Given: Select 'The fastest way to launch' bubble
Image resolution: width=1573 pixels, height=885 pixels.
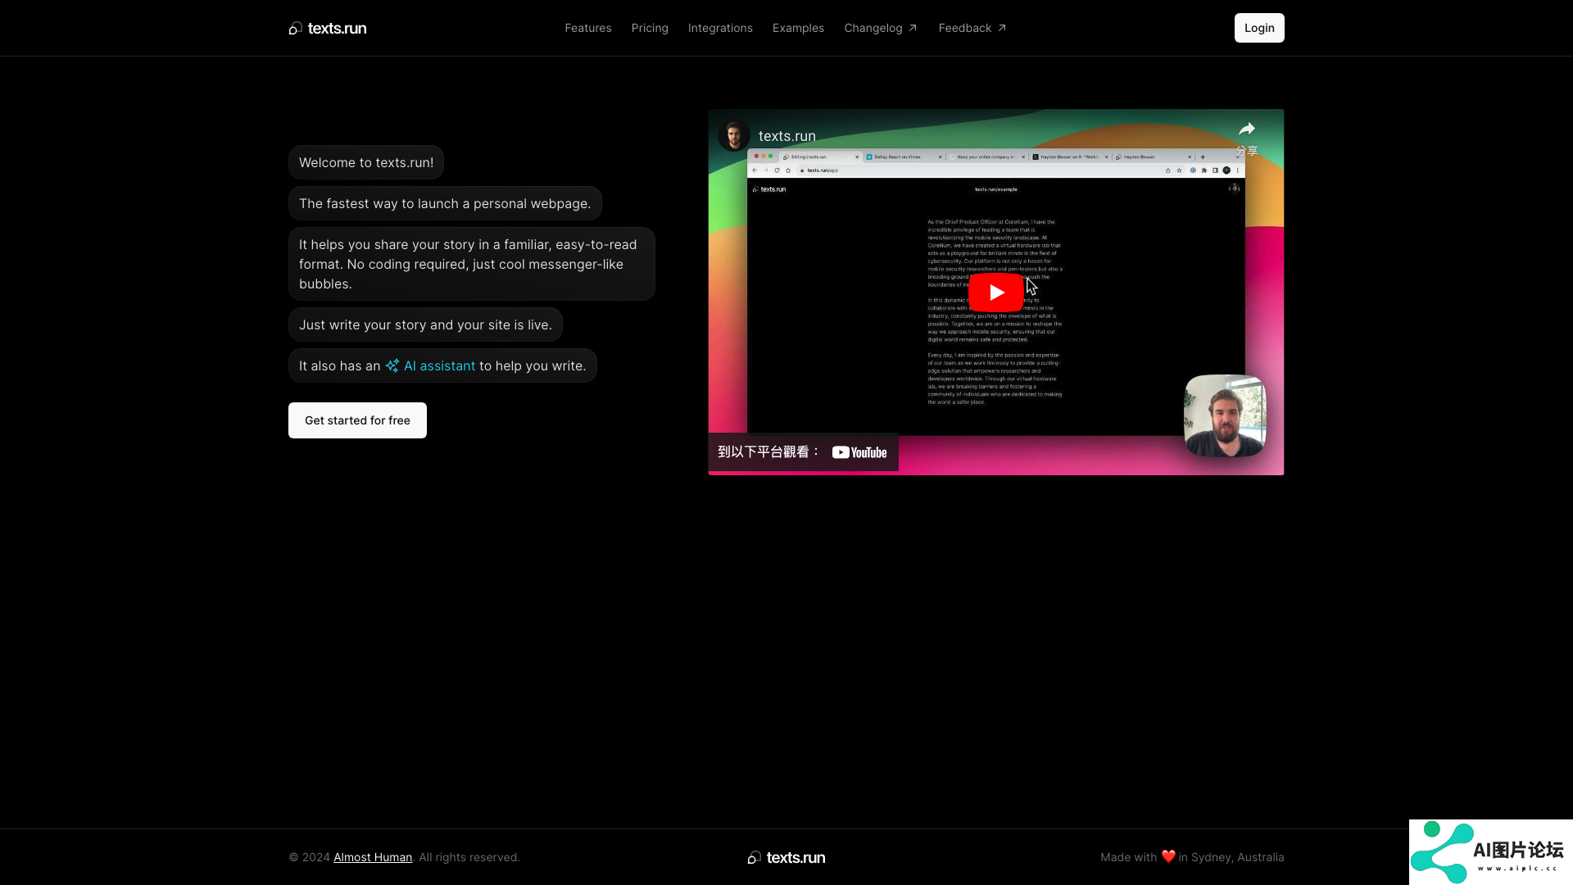Looking at the screenshot, I should click(x=445, y=203).
